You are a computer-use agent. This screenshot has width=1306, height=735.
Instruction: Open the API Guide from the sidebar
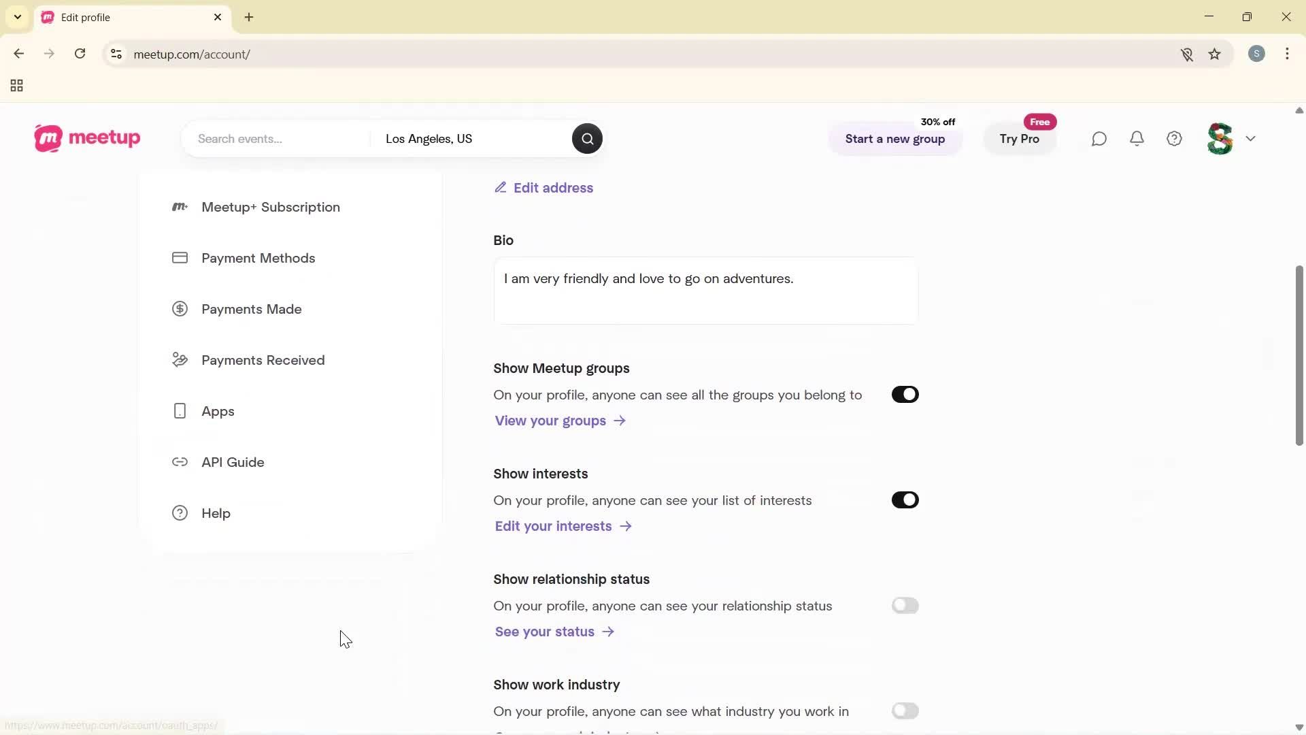coord(233,462)
